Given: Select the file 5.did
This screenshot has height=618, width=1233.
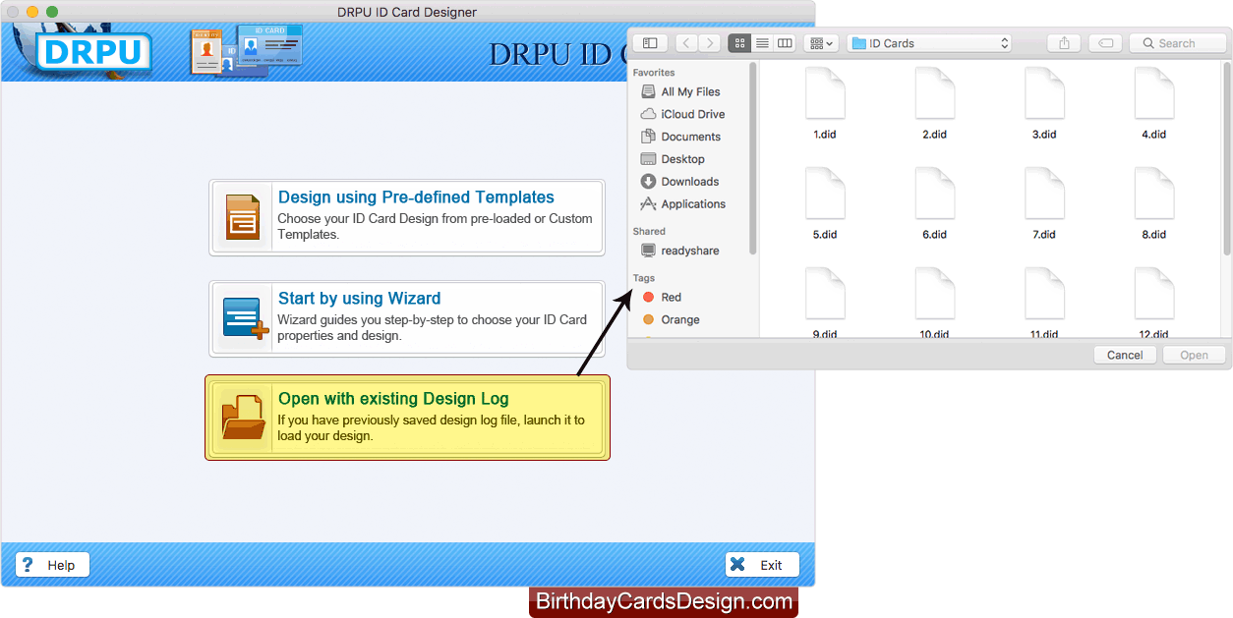Looking at the screenshot, I should (825, 203).
